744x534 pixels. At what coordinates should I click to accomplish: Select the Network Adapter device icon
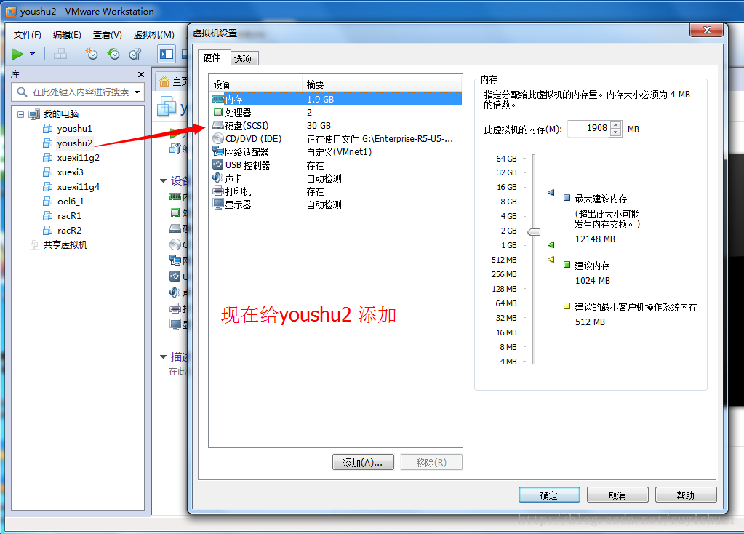pyautogui.click(x=217, y=151)
